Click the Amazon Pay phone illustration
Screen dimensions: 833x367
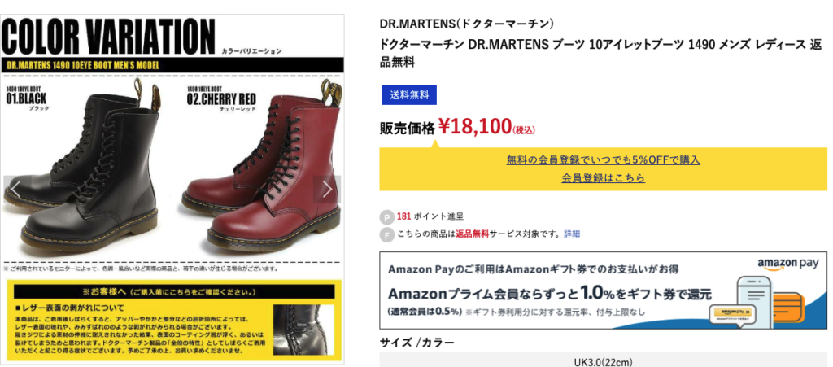(756, 301)
